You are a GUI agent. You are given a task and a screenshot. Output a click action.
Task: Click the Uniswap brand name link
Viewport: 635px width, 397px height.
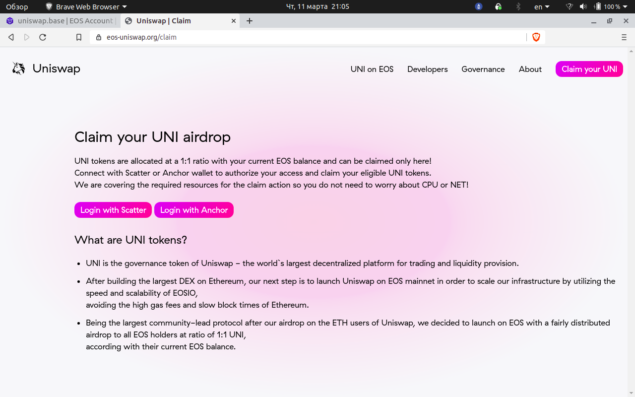[x=57, y=68]
